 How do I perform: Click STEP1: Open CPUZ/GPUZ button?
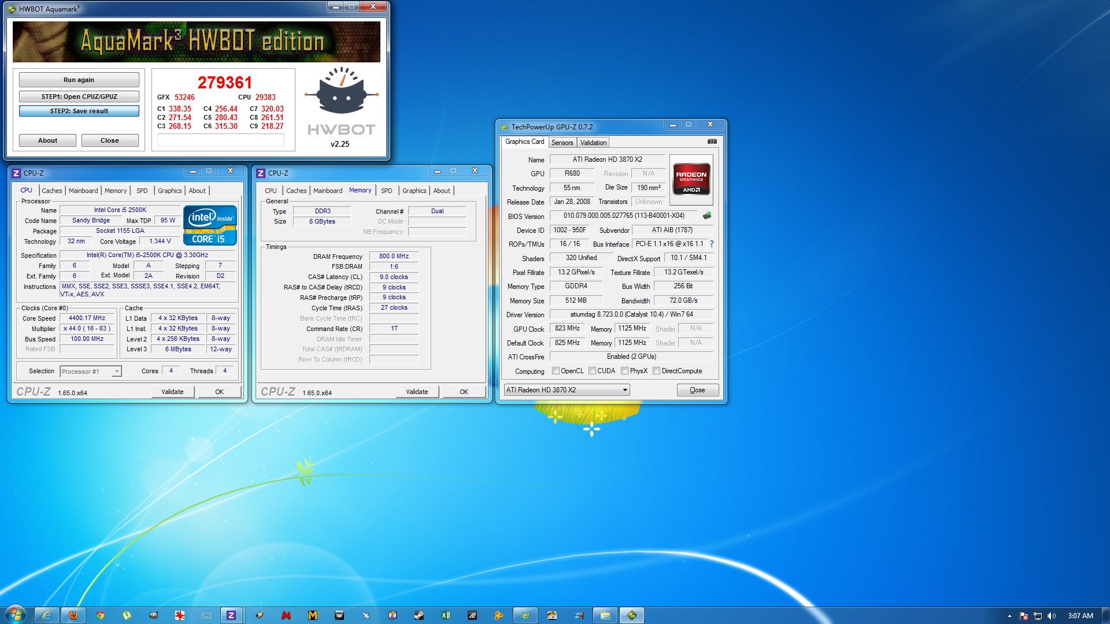click(79, 96)
